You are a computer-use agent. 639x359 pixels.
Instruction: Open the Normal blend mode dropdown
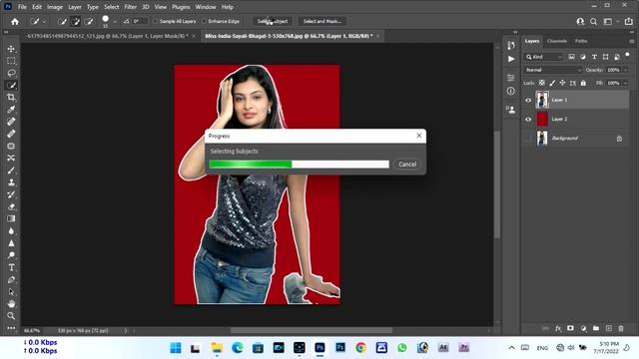553,70
